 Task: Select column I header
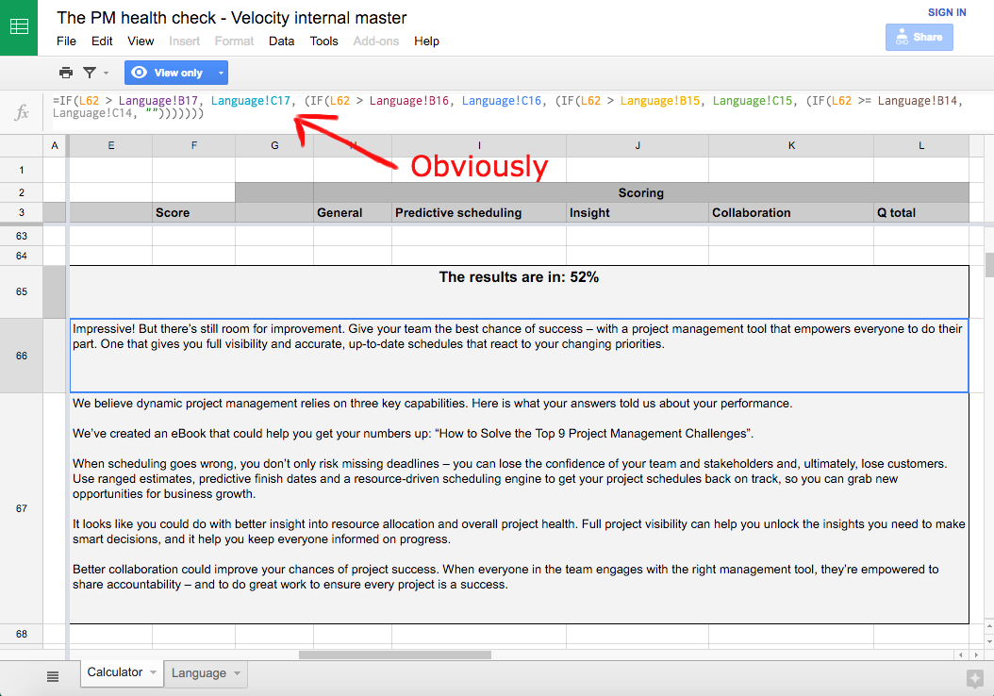479,146
